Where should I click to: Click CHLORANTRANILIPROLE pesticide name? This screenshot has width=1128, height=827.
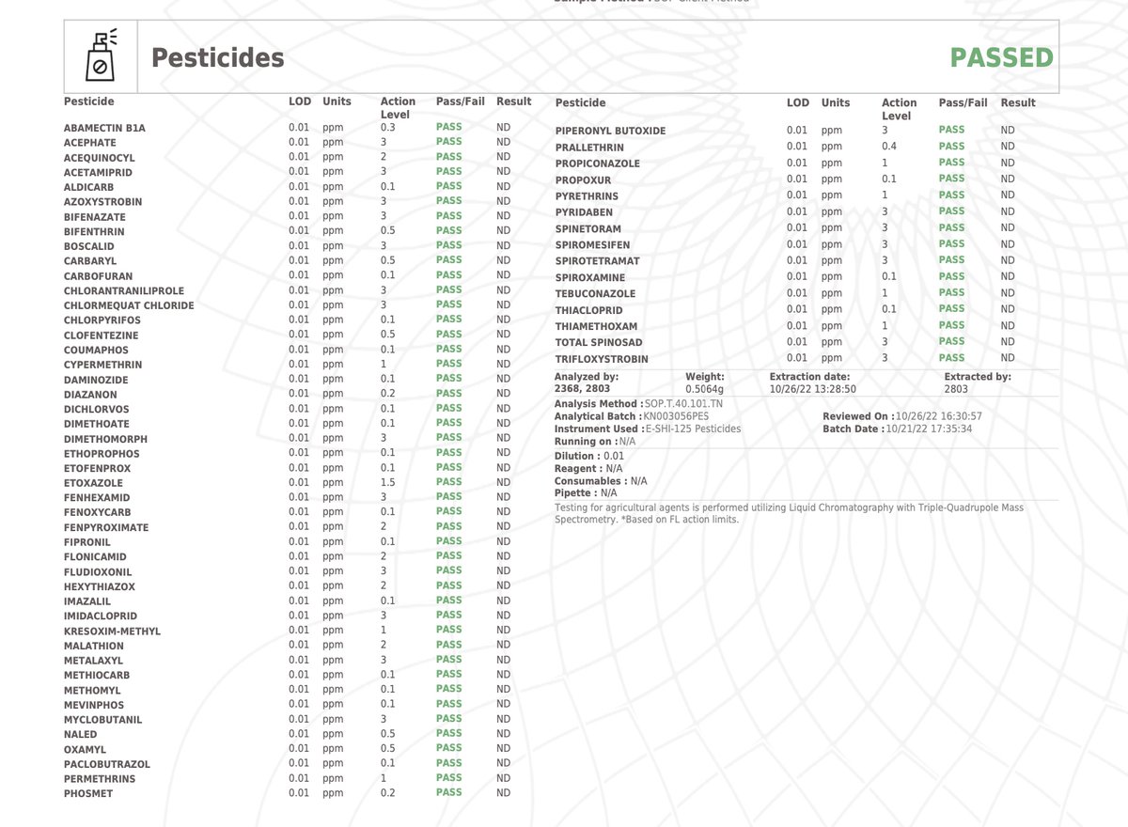tap(124, 290)
